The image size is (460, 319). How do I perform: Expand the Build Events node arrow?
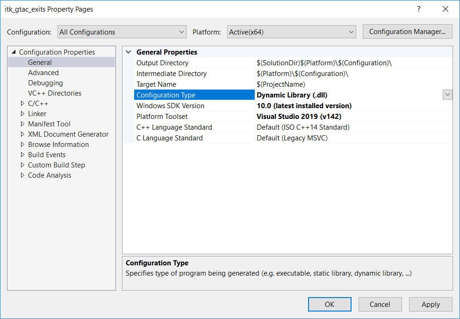point(22,155)
